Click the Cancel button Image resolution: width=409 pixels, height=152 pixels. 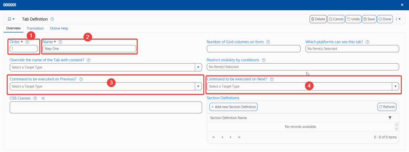coord(336,19)
